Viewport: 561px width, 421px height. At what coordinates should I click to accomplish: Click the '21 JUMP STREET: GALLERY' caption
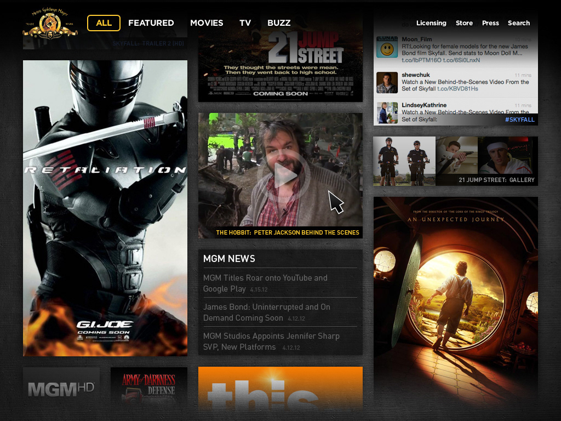(496, 180)
